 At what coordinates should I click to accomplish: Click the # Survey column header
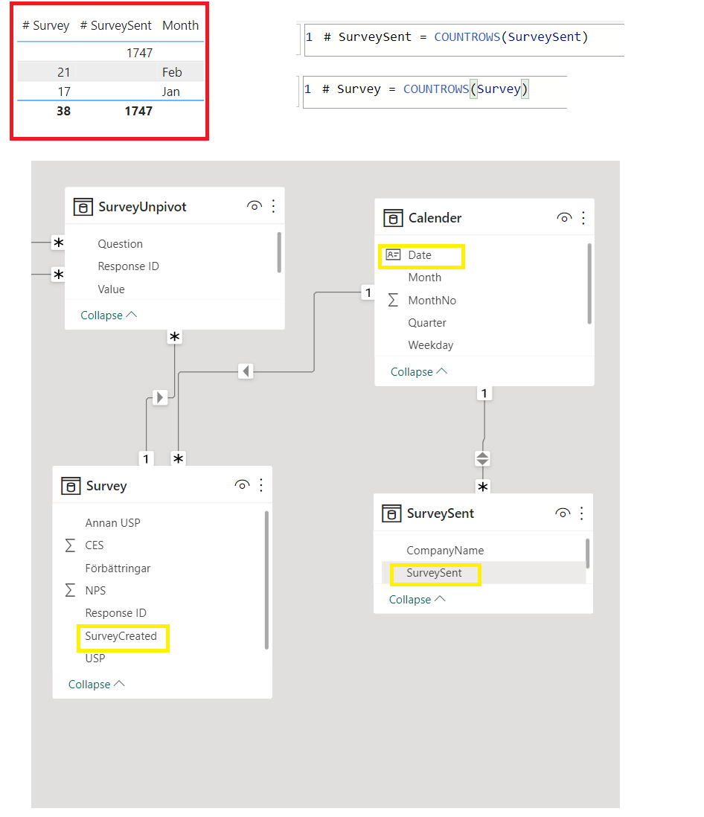point(46,25)
